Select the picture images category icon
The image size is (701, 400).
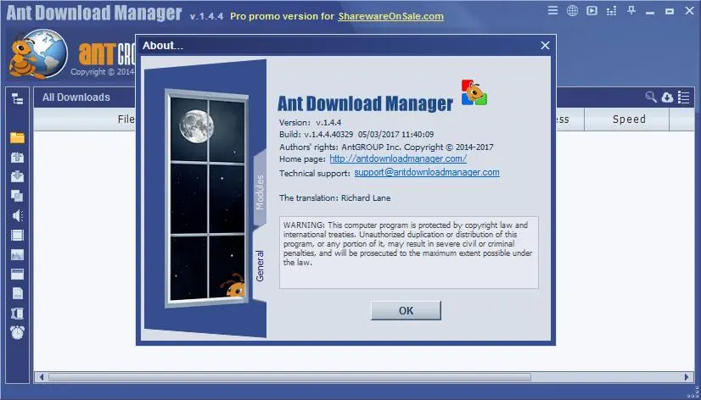(x=18, y=254)
